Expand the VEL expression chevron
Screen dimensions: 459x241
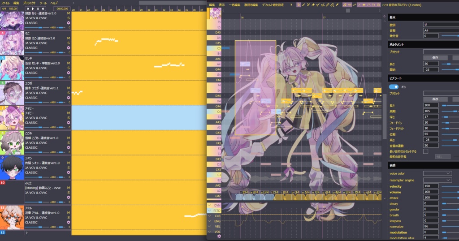coord(210,226)
